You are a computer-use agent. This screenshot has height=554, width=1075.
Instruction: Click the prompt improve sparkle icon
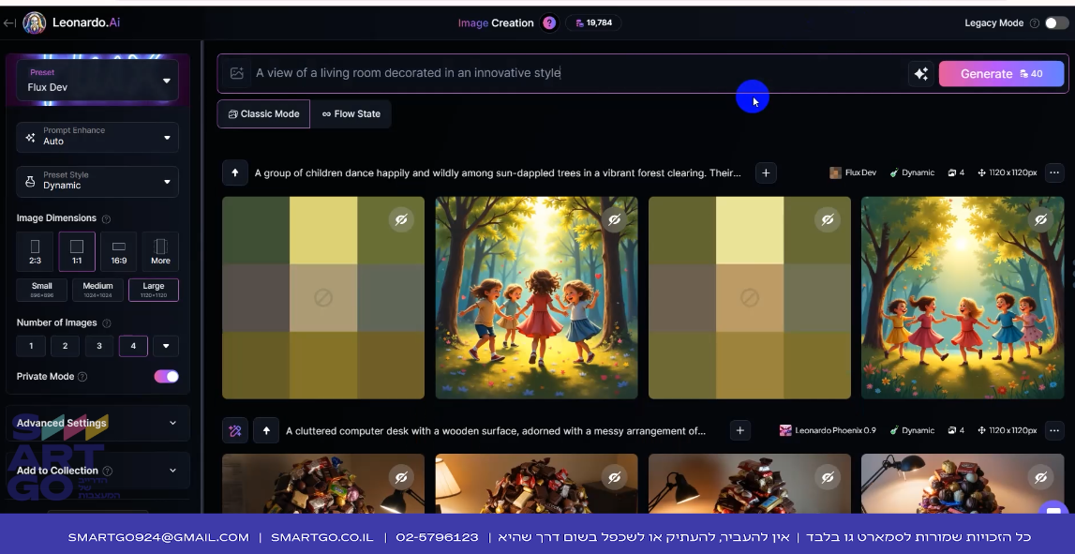pyautogui.click(x=920, y=73)
